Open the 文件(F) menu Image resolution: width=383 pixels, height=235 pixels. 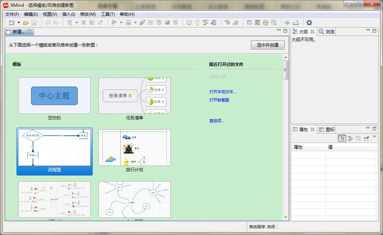coord(12,14)
